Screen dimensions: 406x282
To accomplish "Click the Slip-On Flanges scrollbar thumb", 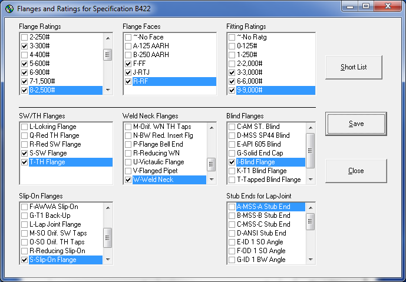I will pyautogui.click(x=107, y=237).
